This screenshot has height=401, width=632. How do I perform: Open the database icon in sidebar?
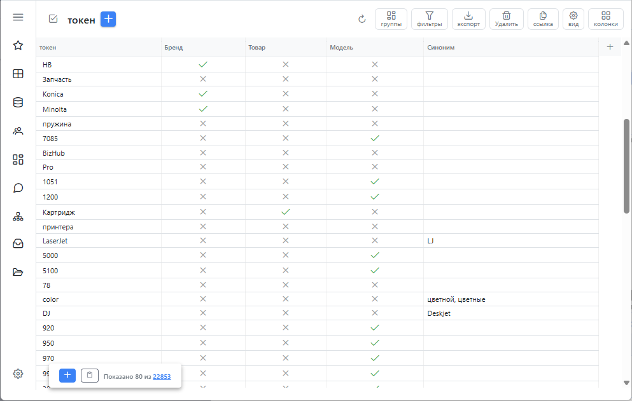[x=18, y=102]
